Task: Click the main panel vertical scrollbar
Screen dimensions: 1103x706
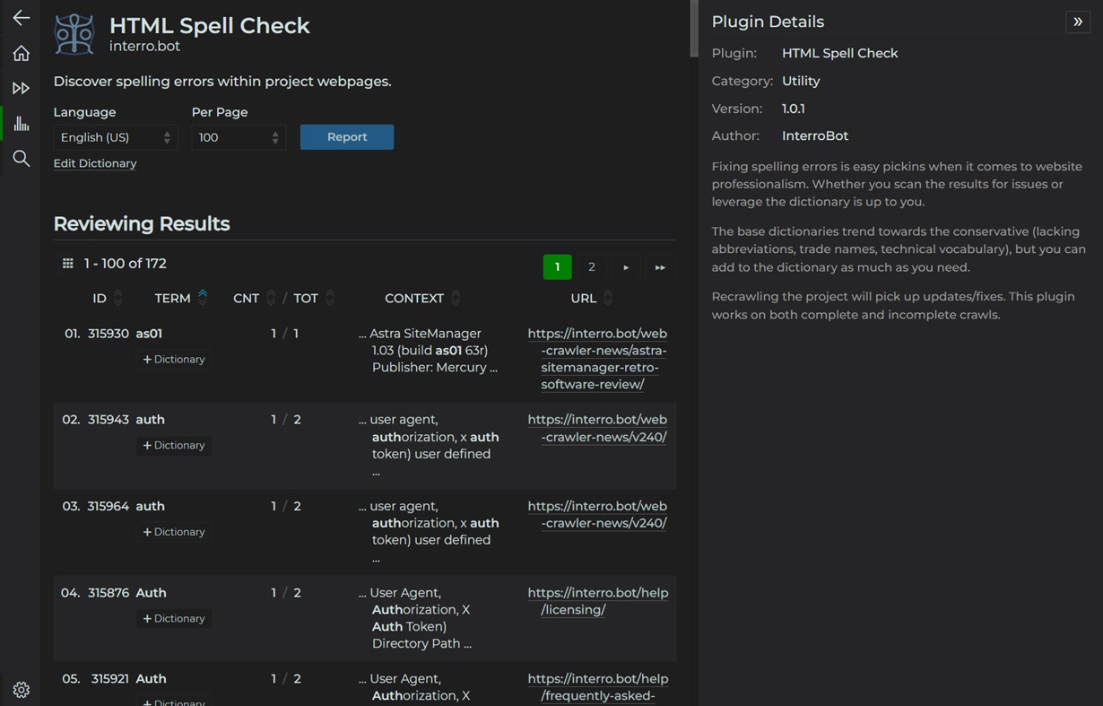Action: point(693,29)
